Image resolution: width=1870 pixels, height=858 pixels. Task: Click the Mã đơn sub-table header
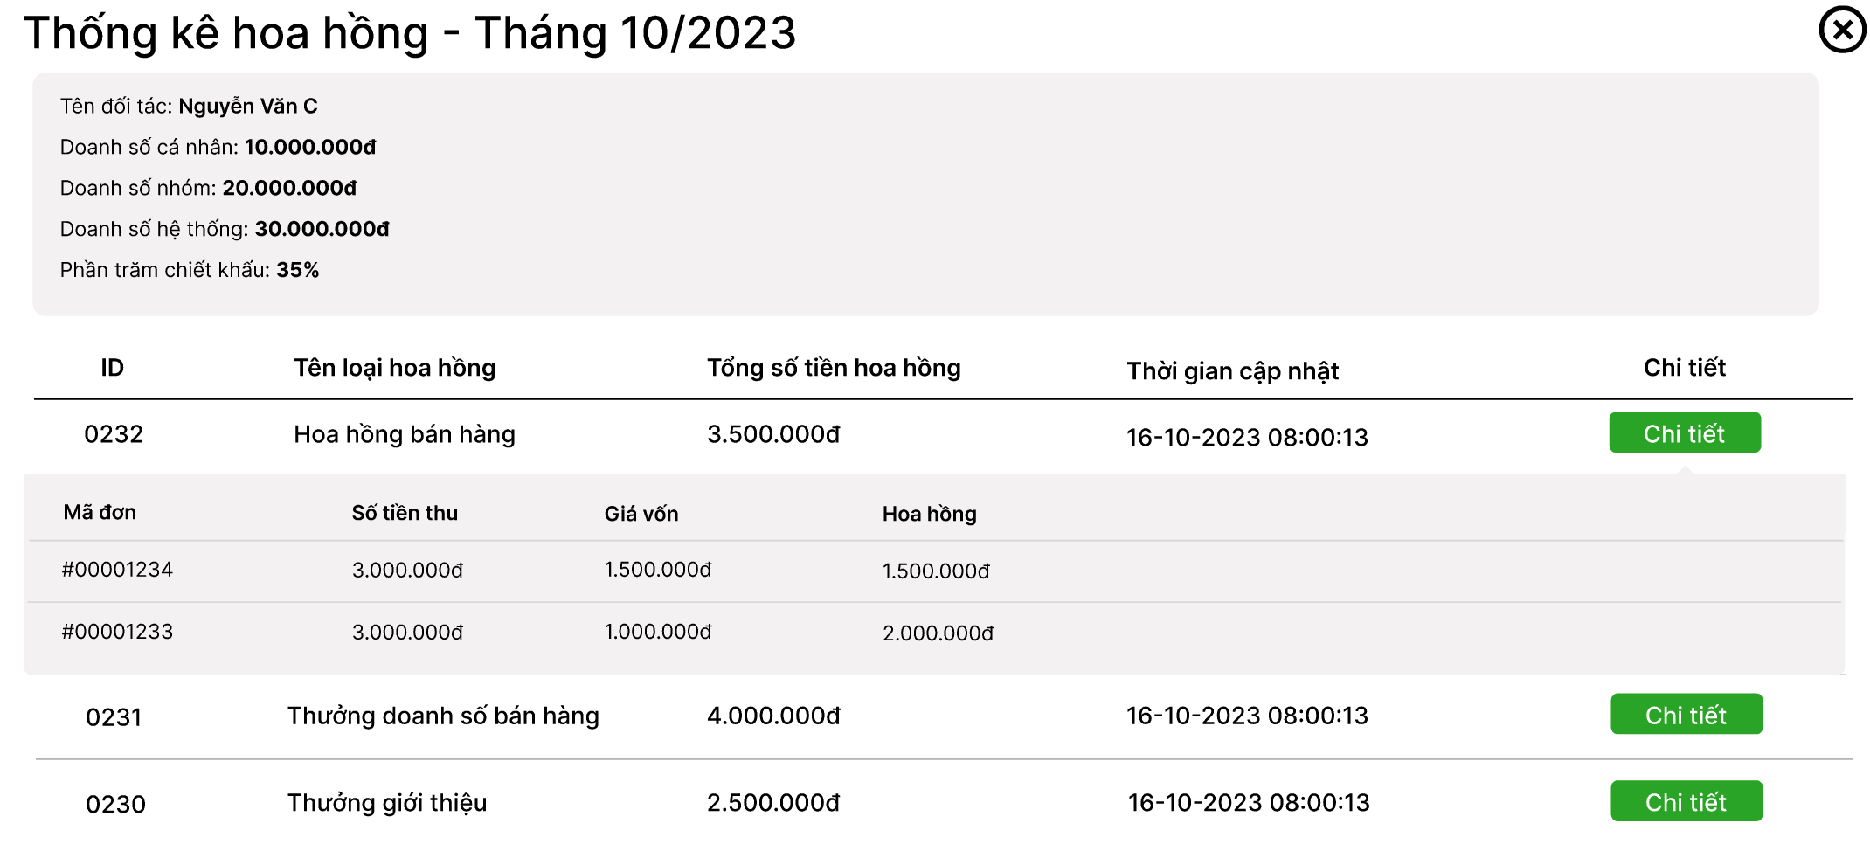100,513
